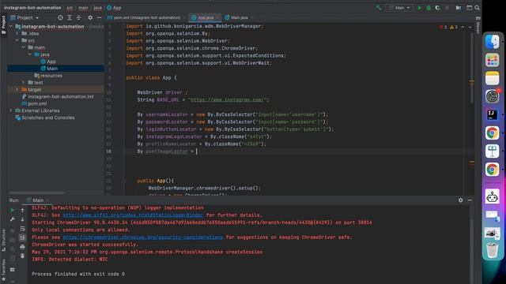Image resolution: width=506 pixels, height=284 pixels.
Task: Switch to the Main.java editor tab
Action: (238, 17)
